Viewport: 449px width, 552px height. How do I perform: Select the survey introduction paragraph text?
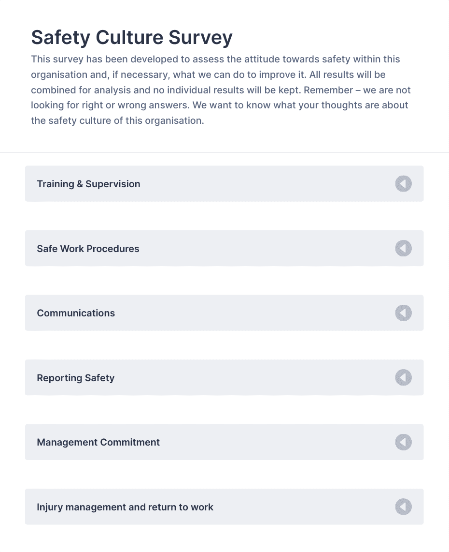pyautogui.click(x=221, y=90)
